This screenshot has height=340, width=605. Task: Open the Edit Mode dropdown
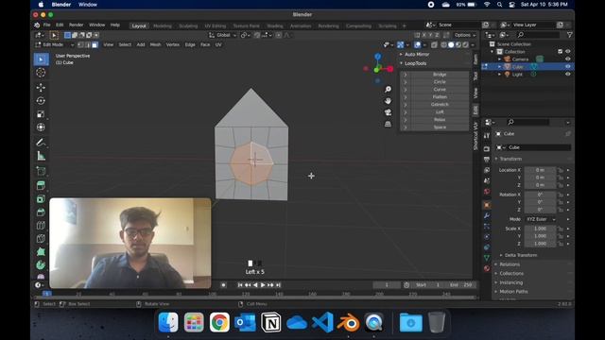55,44
